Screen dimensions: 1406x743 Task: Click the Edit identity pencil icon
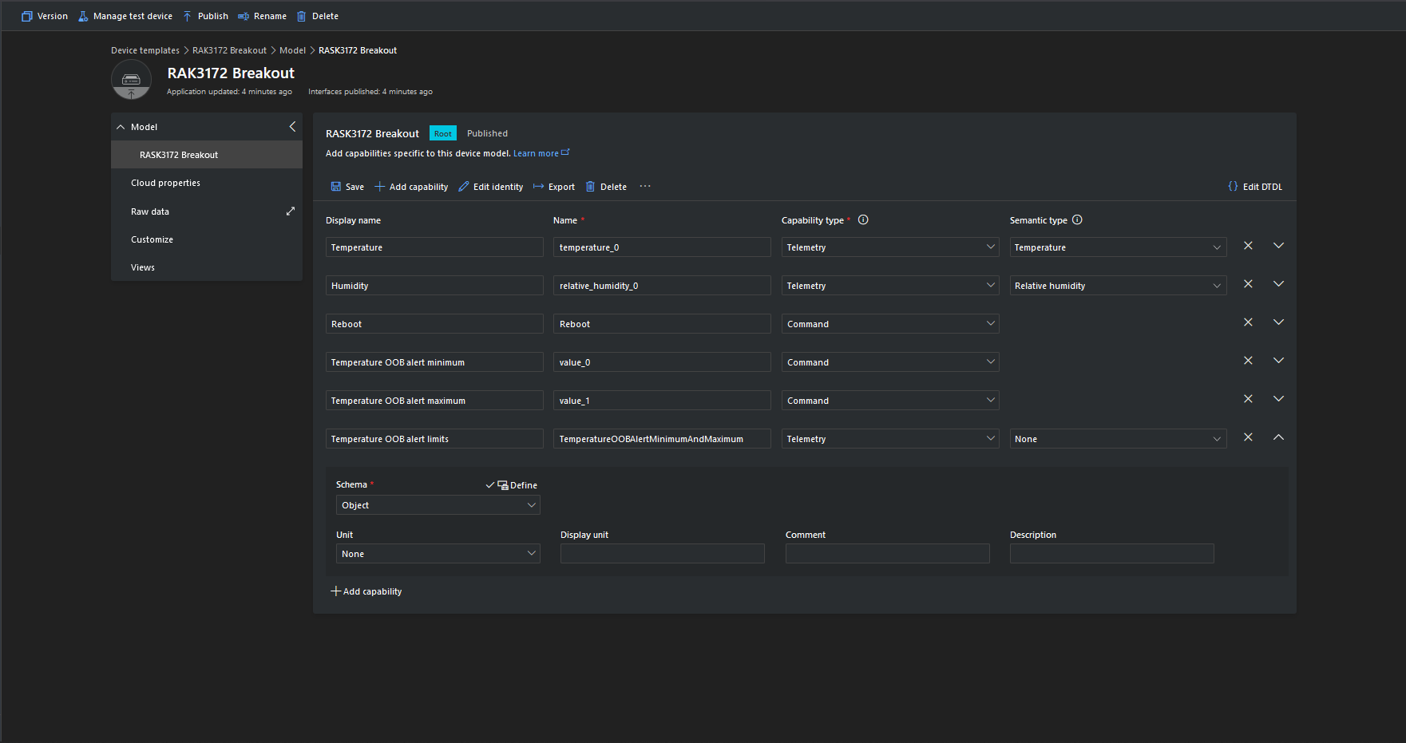pyautogui.click(x=464, y=187)
